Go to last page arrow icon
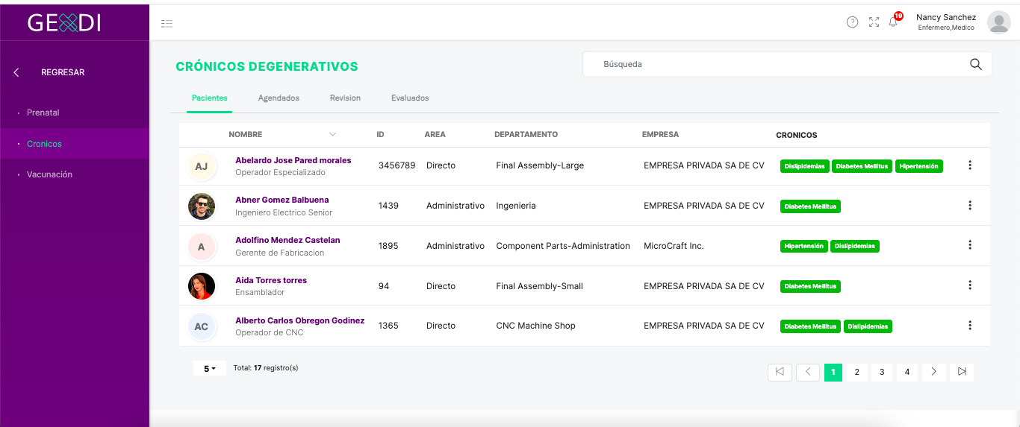This screenshot has width=1020, height=427. (962, 372)
